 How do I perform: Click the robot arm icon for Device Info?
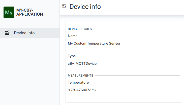7,33
